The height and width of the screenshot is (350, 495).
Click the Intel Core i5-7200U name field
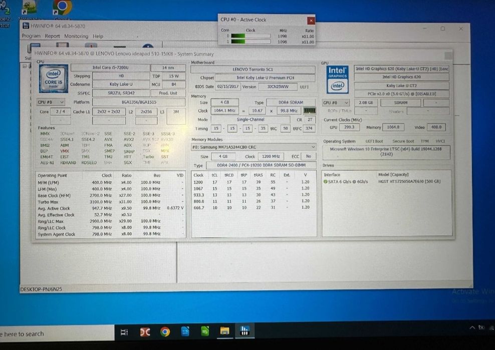(x=110, y=68)
